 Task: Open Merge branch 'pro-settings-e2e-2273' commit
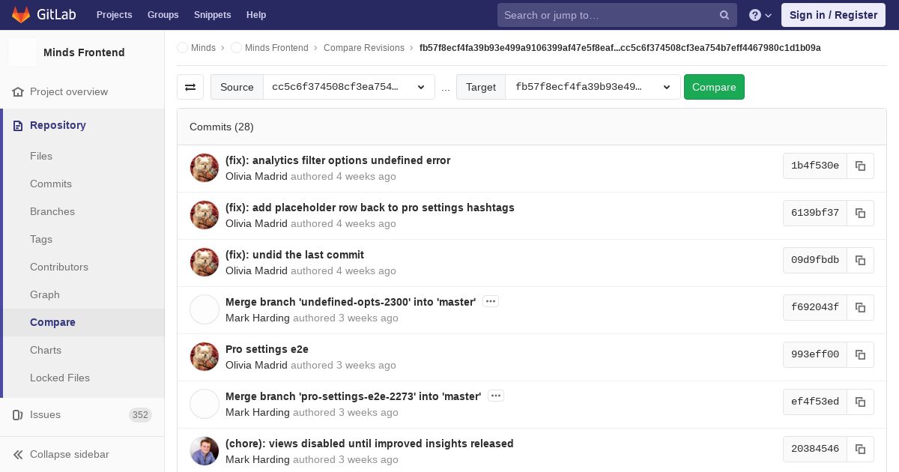[353, 396]
